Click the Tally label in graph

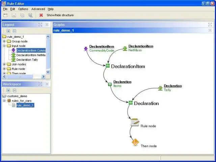(167, 90)
